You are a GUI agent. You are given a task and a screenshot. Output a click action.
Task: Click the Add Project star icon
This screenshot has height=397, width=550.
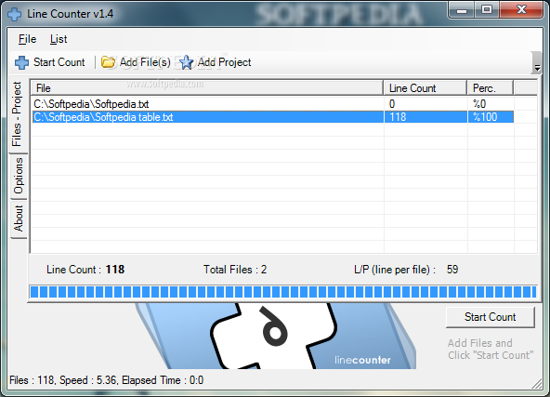(x=186, y=62)
